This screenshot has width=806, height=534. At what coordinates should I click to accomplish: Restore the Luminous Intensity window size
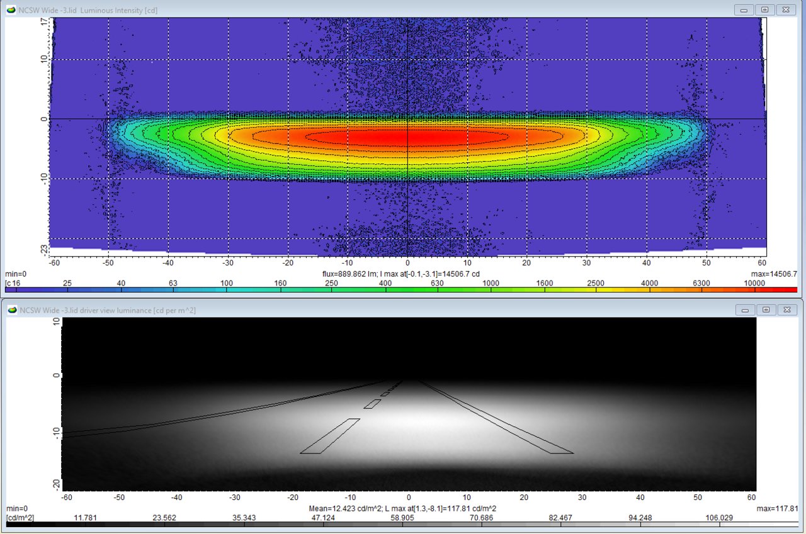(x=765, y=9)
